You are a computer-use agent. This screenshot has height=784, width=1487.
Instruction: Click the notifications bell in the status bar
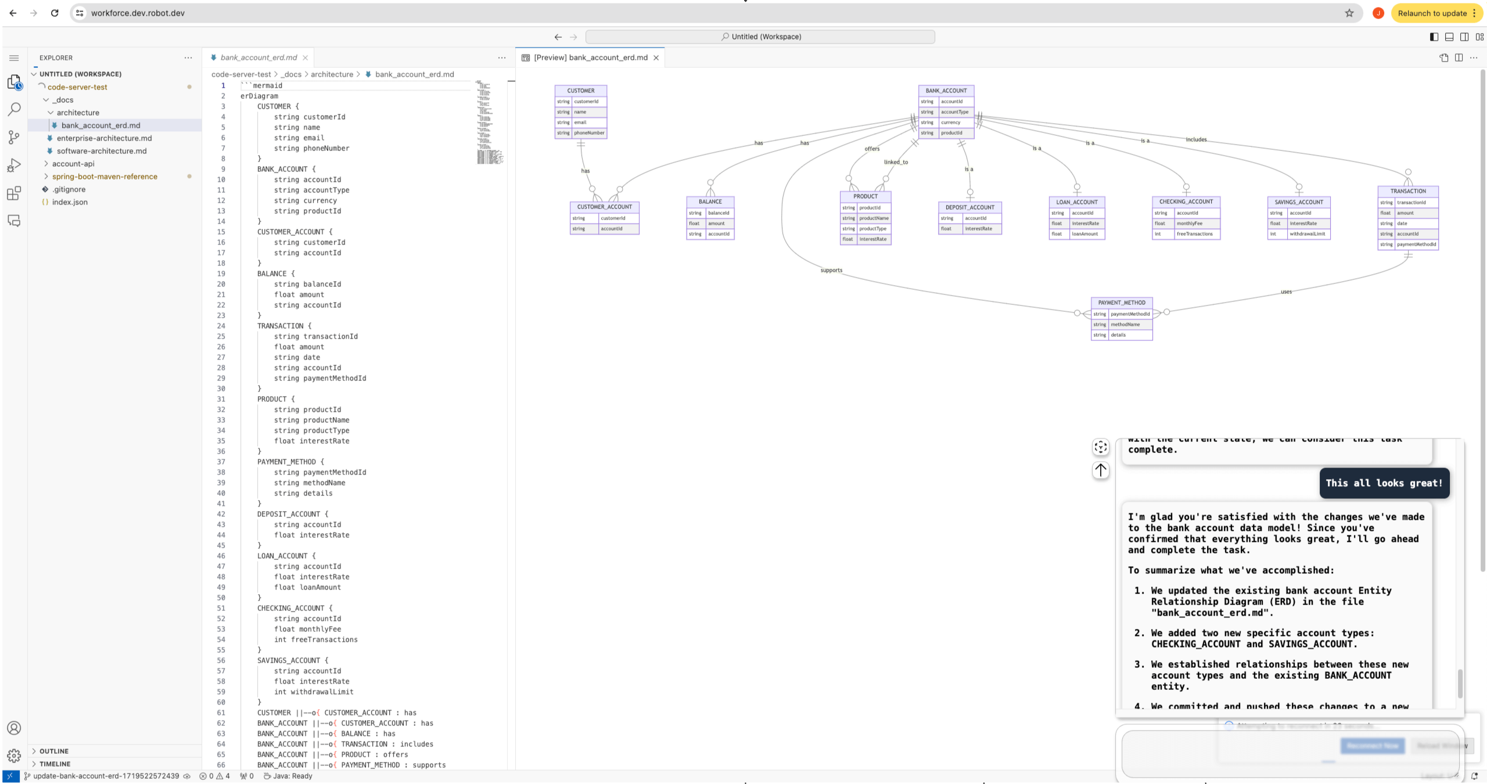tap(1475, 776)
